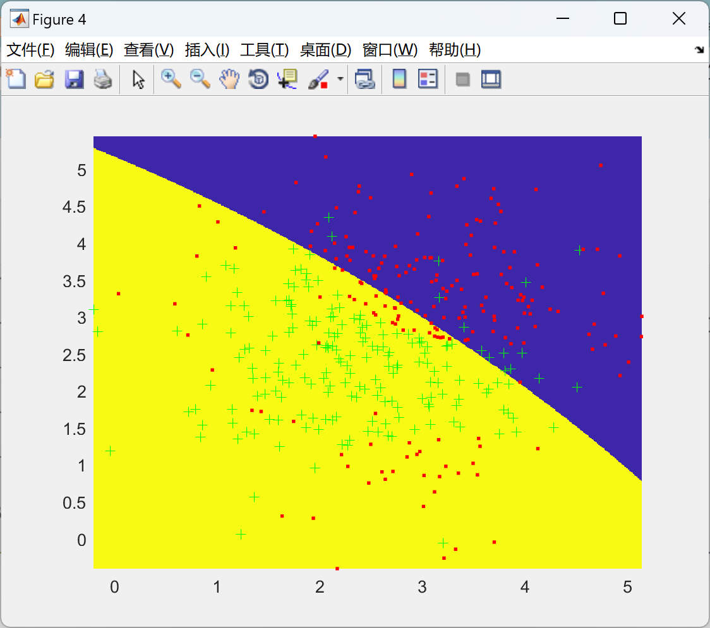
Task: Open a file with folder icon
Action: 44,79
